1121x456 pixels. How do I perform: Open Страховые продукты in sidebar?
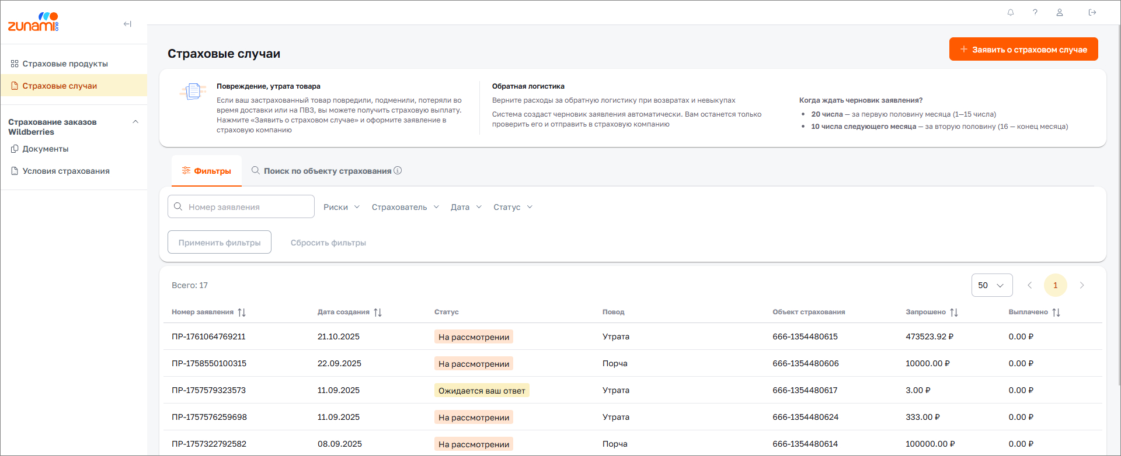click(65, 64)
